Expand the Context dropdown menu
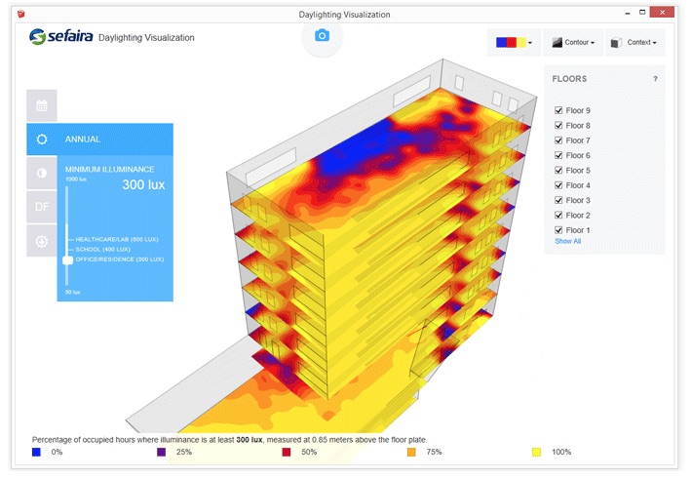The width and height of the screenshot is (692, 479). pos(635,42)
